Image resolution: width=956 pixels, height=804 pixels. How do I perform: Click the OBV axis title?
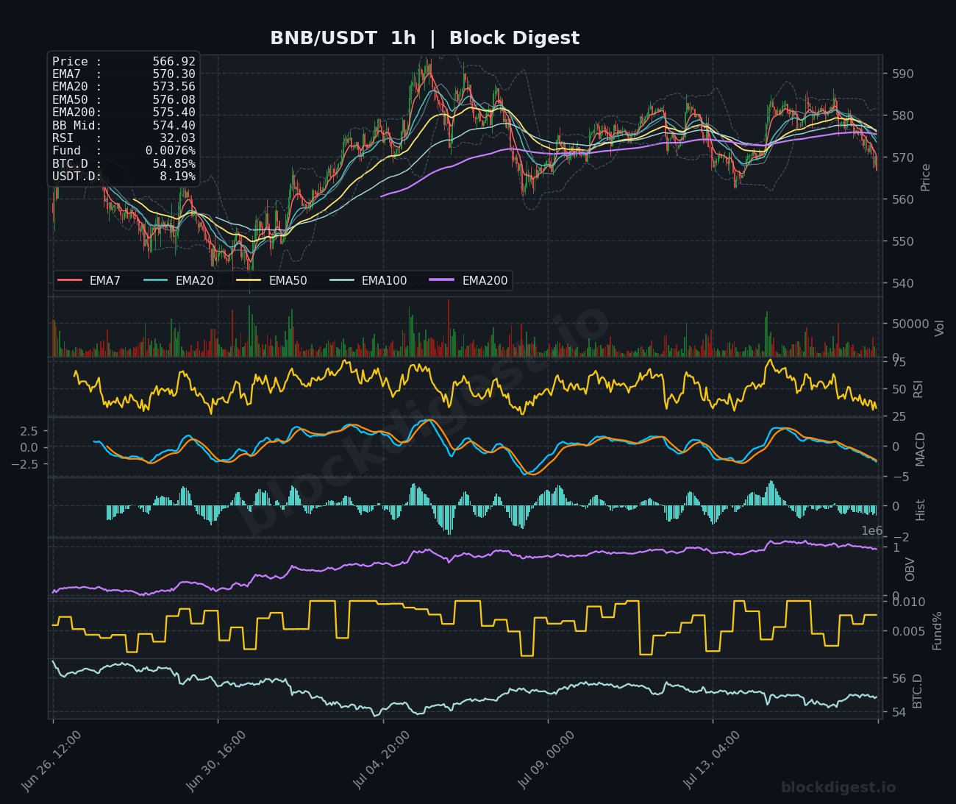tap(910, 569)
